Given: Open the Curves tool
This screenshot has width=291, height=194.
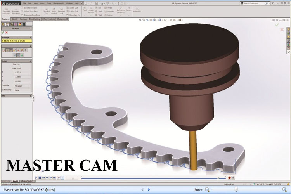Looking at the screenshot, I should tap(128, 9).
